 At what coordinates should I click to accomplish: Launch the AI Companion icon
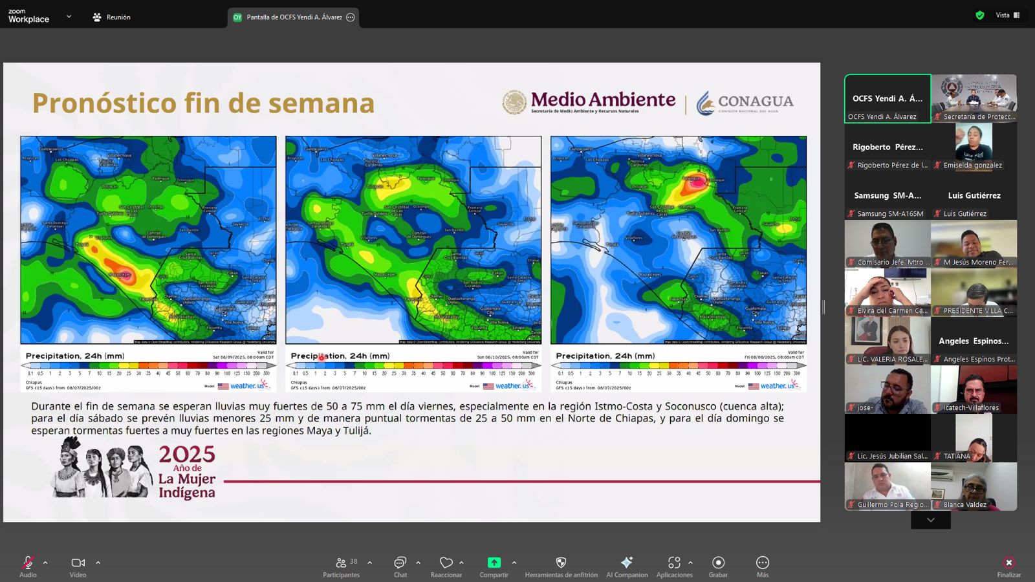point(626,563)
